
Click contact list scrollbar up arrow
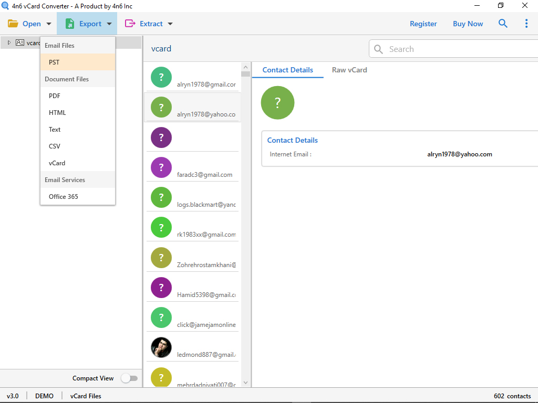point(245,67)
